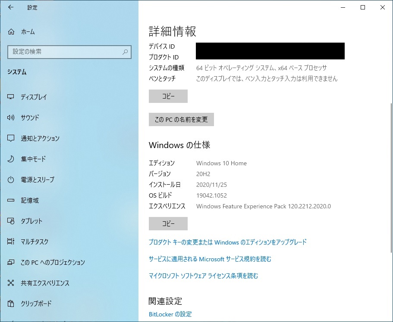Click the 共有エクスペリエンス icon
393x322 pixels.
coord(10,283)
